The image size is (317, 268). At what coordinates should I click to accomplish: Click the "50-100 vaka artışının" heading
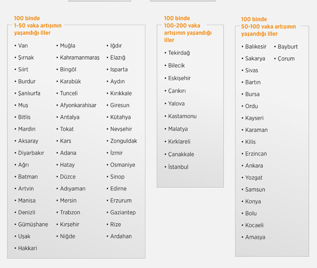coord(268,27)
